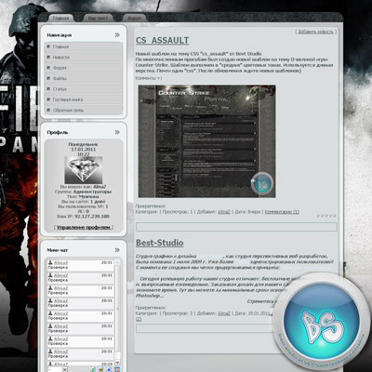
Task: Switch to the Форум top tab
Action: [x=134, y=19]
